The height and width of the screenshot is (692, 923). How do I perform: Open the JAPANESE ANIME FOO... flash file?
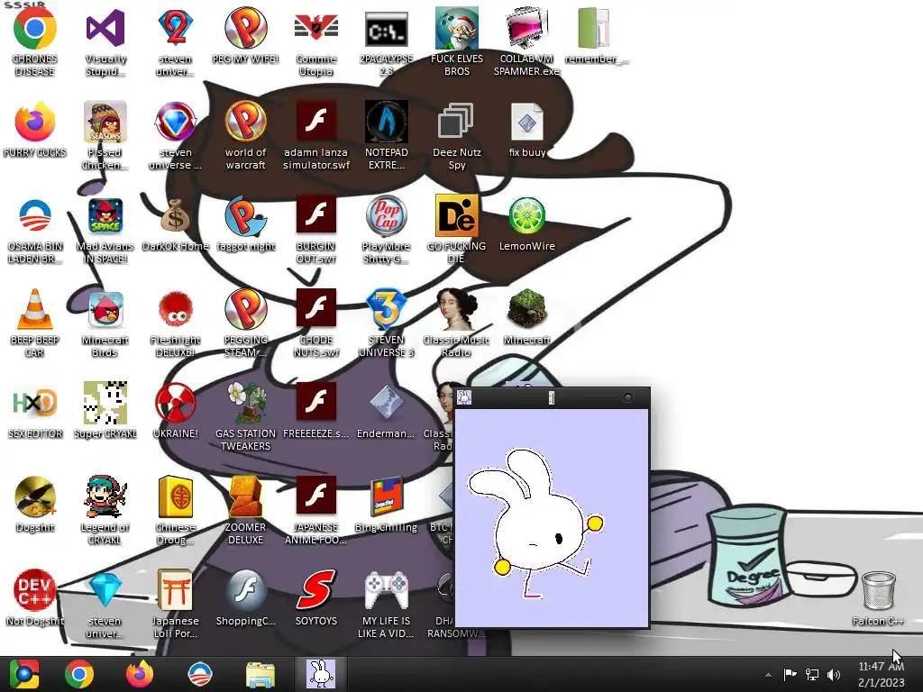(x=316, y=496)
